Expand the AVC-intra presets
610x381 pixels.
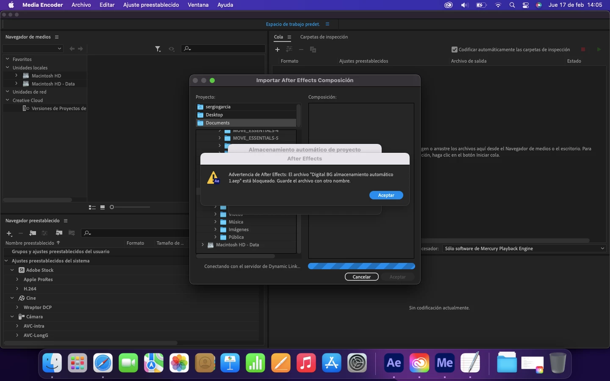[x=17, y=326]
